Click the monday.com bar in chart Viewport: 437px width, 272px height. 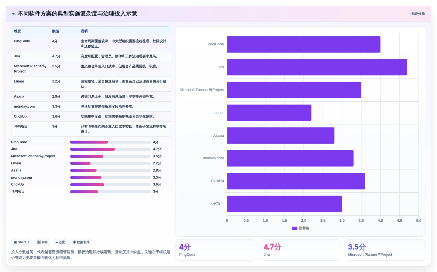pos(290,158)
